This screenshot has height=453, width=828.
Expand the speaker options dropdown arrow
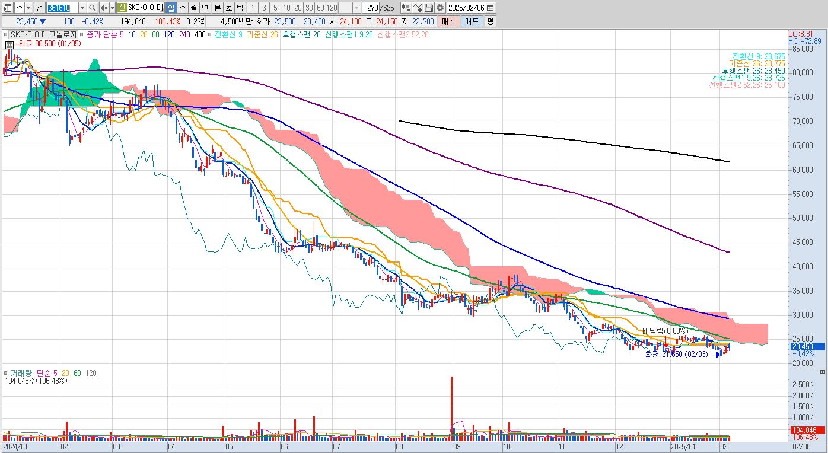112,8
